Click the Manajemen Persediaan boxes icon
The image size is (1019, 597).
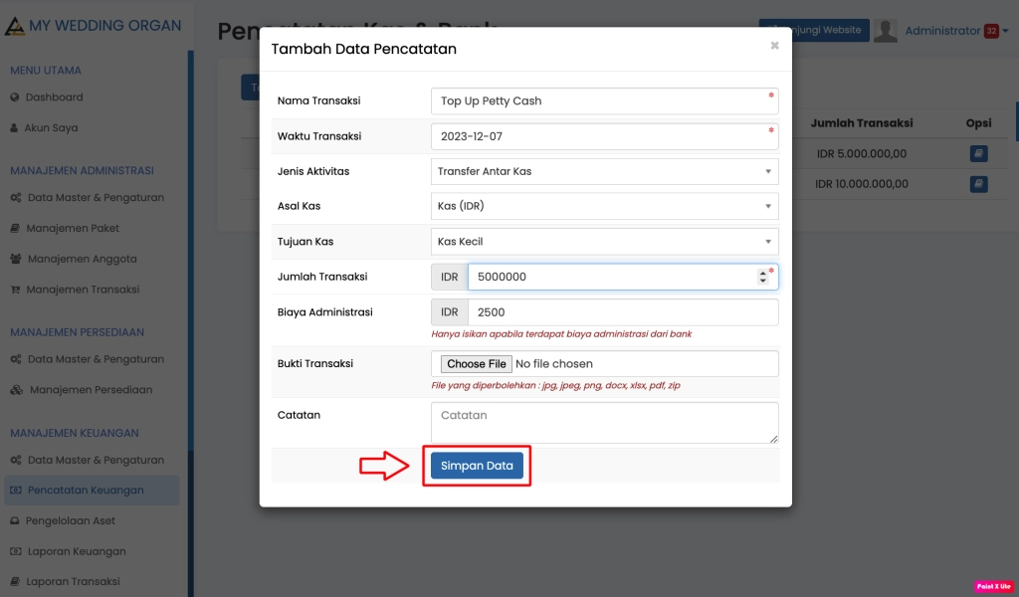16,390
